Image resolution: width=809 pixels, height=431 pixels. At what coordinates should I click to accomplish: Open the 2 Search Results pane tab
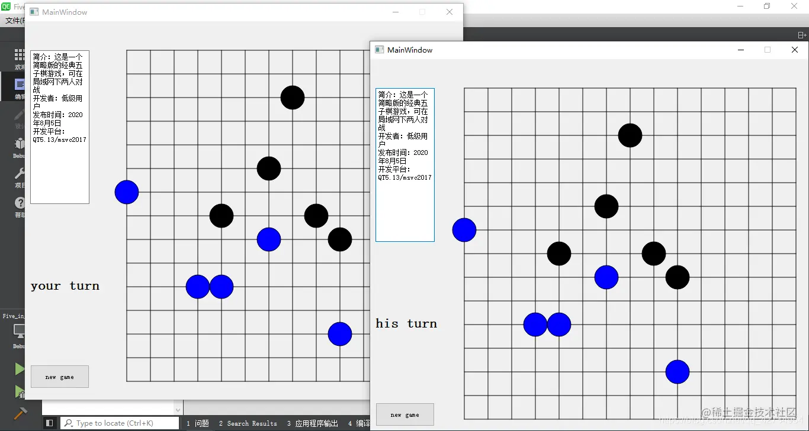[x=248, y=423]
